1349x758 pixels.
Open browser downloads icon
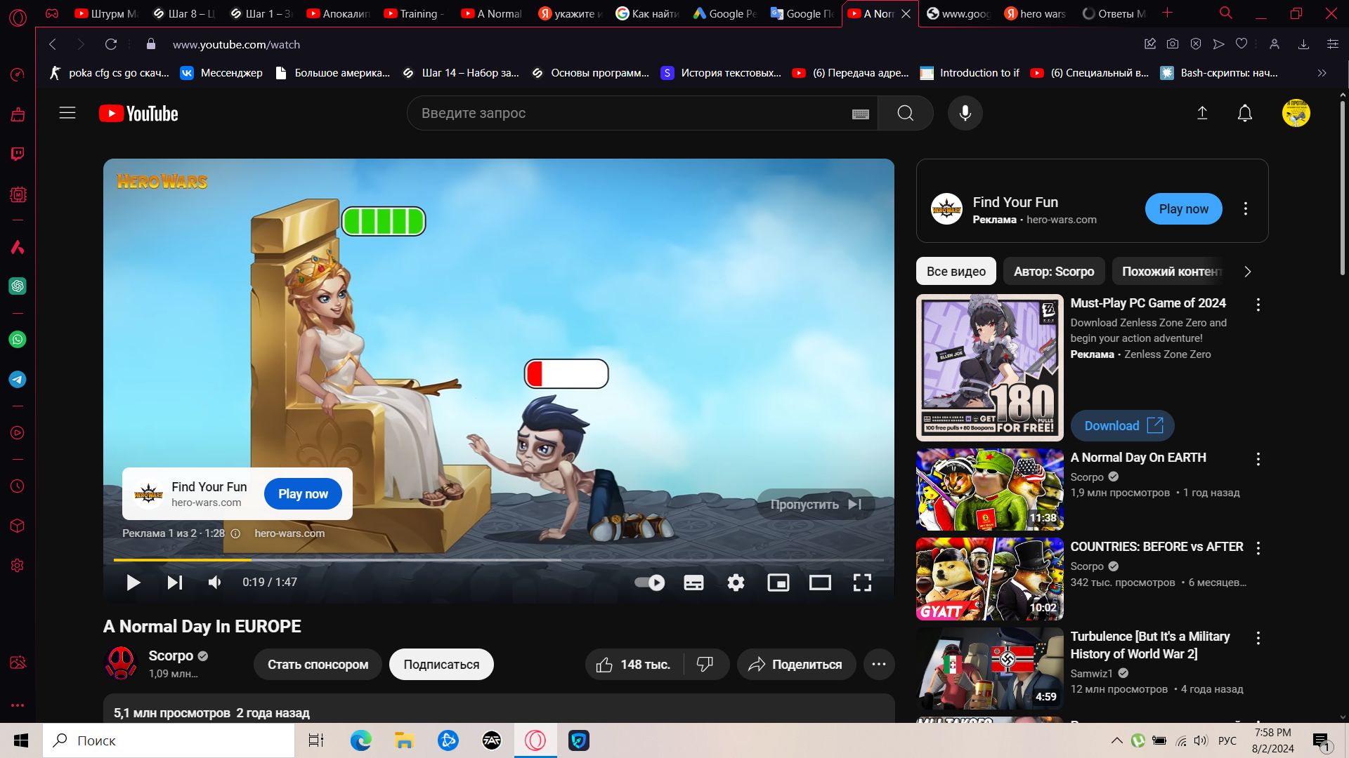coord(1303,44)
